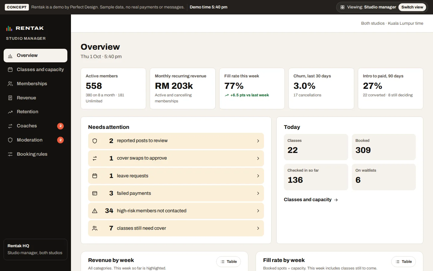Follow the Classes and capacity arrow link
The height and width of the screenshot is (271, 433).
311,200
